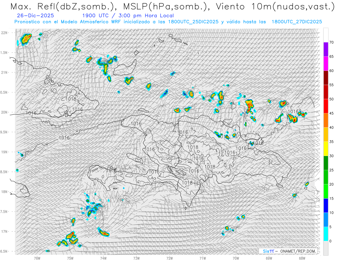Click the '21N' latitude label
Viewport: 339px width, 262px height.
point(4,72)
